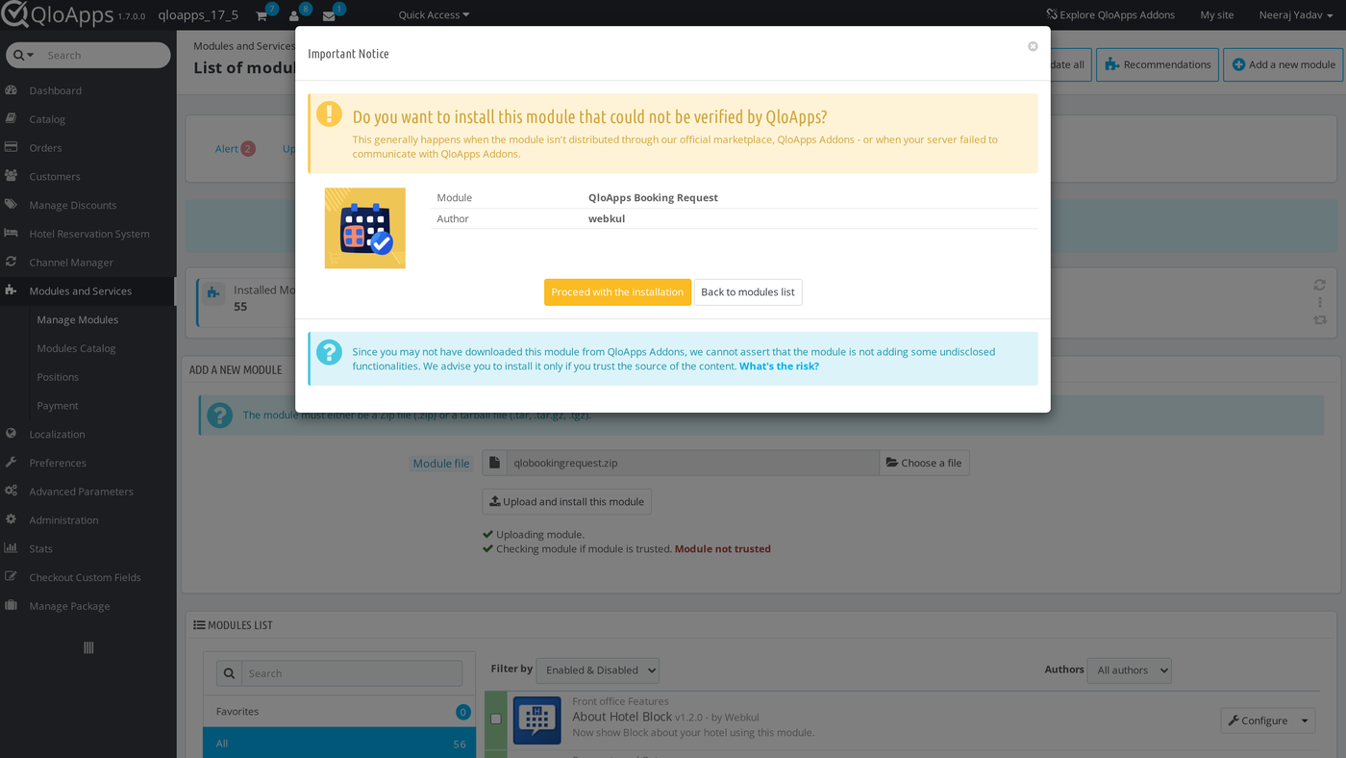The image size is (1346, 758).
Task: Open the sidebar search type dropdown
Action: (x=23, y=55)
